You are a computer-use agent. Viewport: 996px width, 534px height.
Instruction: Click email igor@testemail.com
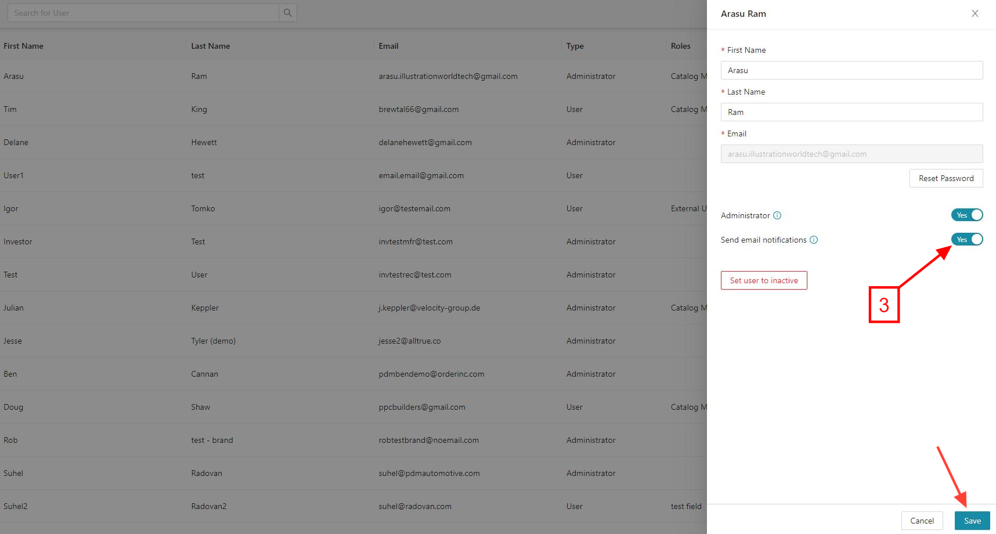click(x=414, y=208)
